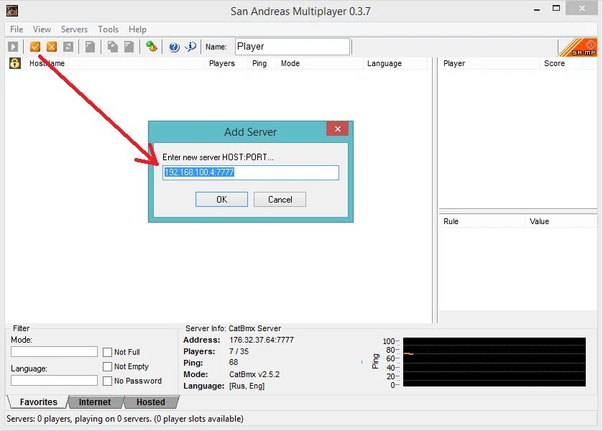The width and height of the screenshot is (603, 431).
Task: Click the Score column header
Action: click(x=561, y=63)
